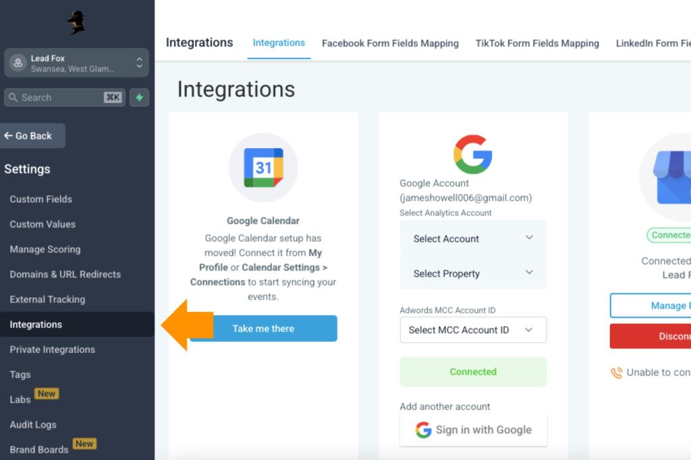Screen dimensions: 691x460
Task: Open the TikTok Form Fields Mapping tab
Action: [536, 43]
